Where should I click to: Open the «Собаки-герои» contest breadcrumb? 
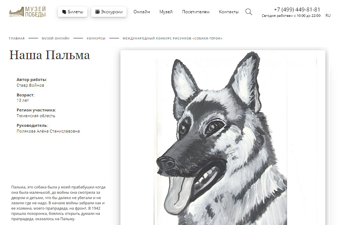pyautogui.click(x=173, y=38)
